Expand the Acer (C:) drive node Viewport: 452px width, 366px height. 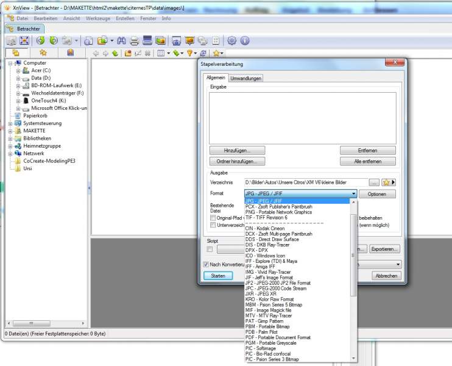point(18,71)
